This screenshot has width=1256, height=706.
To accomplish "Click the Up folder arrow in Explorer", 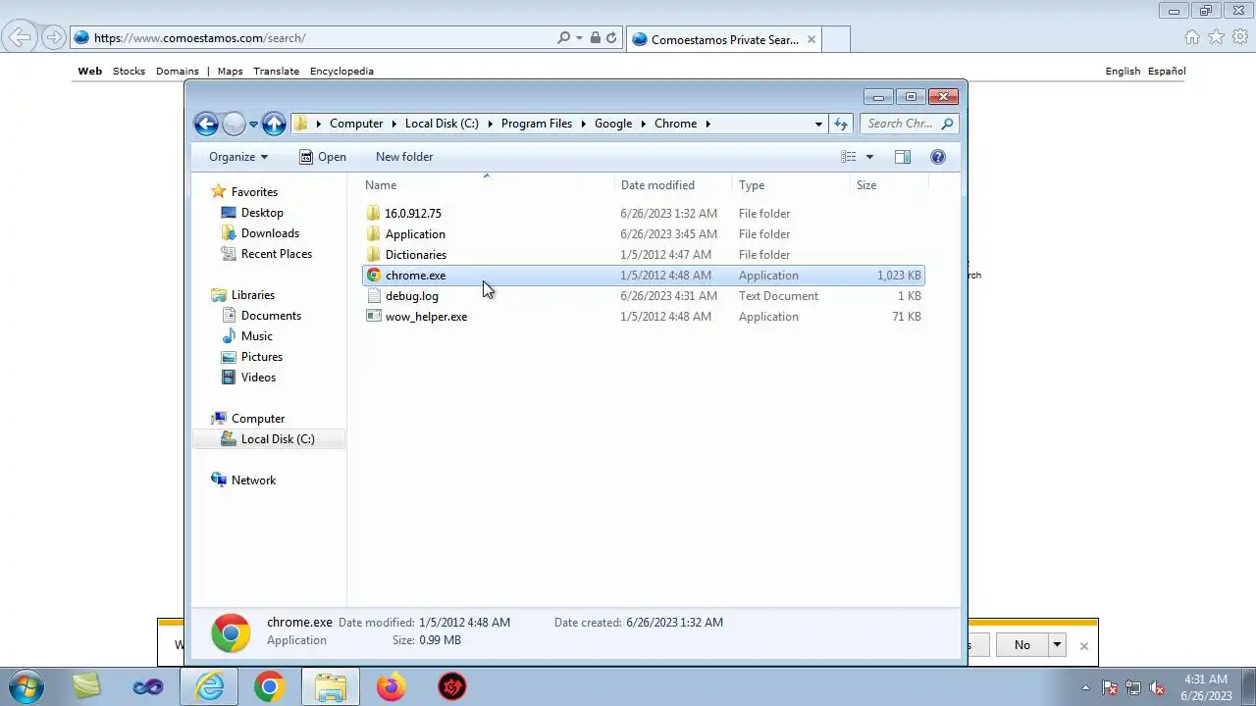I will point(274,124).
